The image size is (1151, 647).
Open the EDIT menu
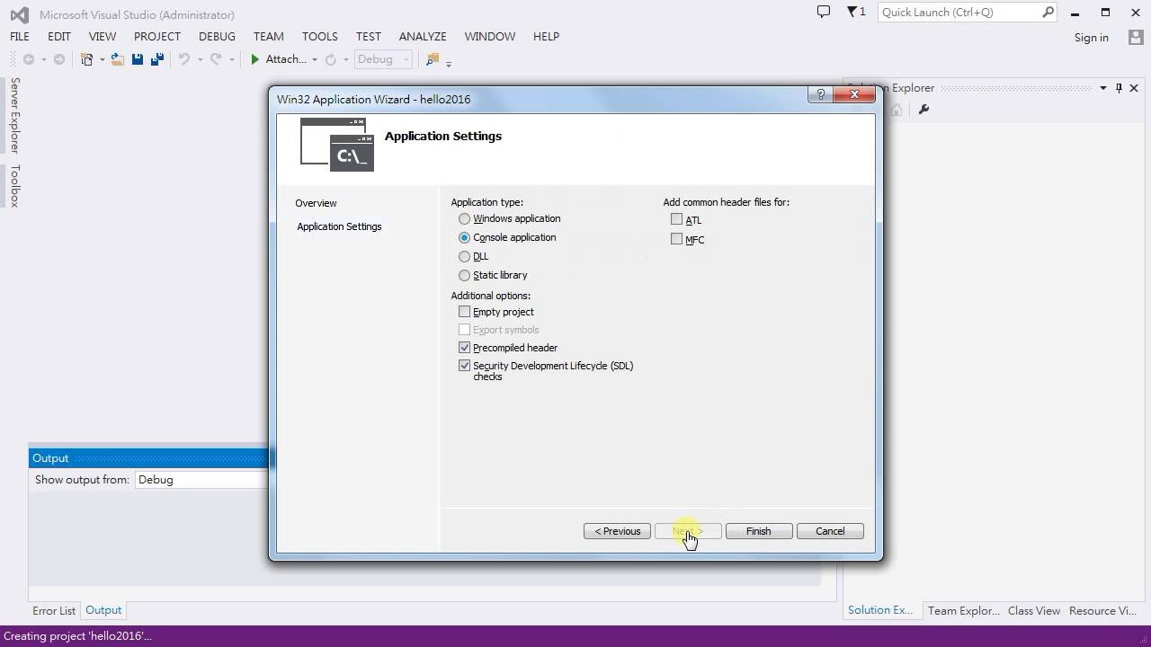coord(59,36)
